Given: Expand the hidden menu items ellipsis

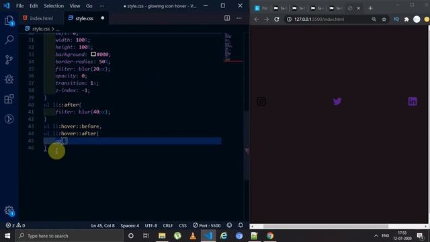Looking at the screenshot, I should (102, 6).
